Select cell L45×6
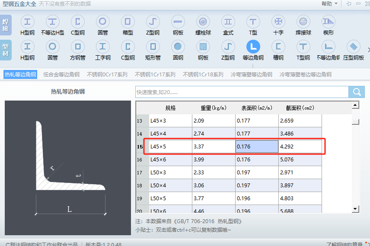Viewport: 370px width, 246px height. coord(170,160)
